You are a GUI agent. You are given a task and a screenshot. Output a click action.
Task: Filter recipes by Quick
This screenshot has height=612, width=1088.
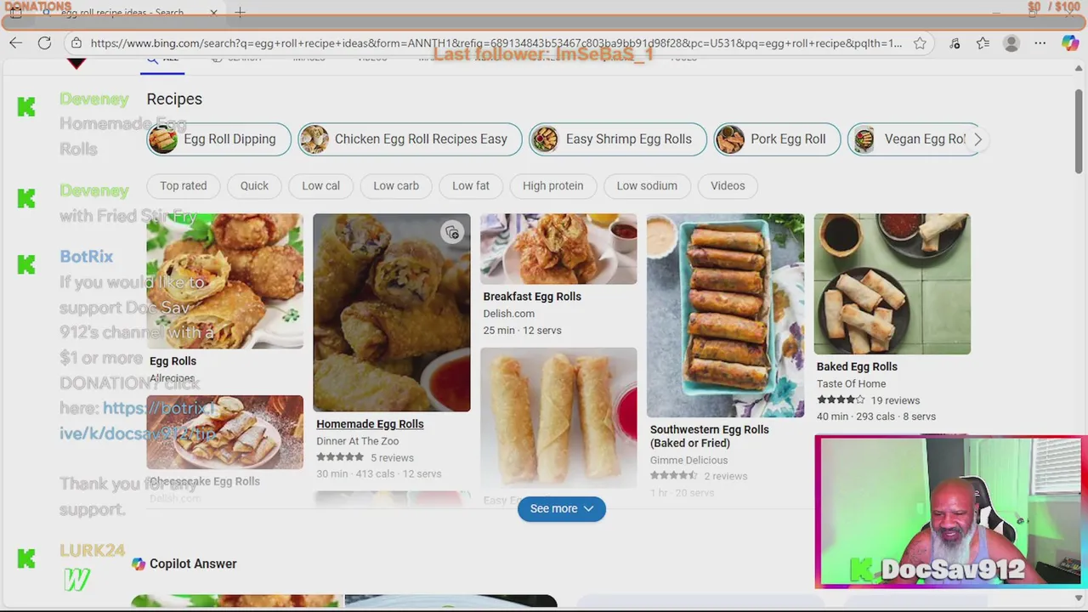(x=254, y=185)
